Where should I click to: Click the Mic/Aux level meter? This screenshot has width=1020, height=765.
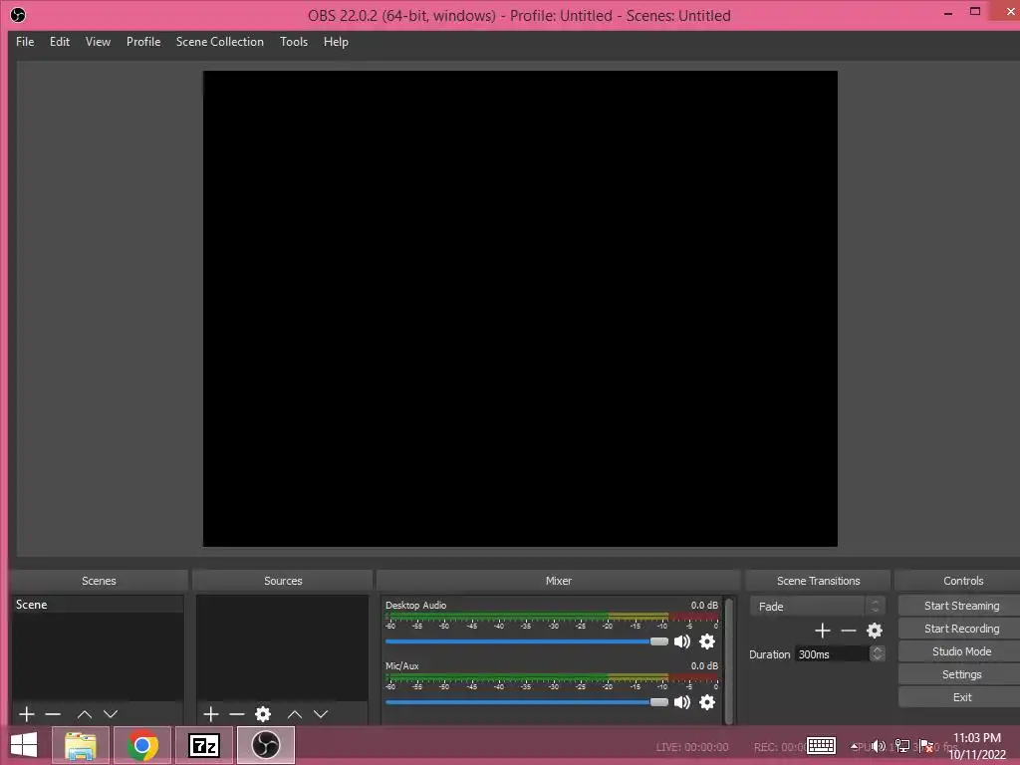pos(552,676)
